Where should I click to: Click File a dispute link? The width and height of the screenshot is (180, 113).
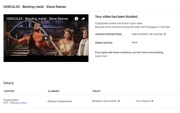pos(143,101)
